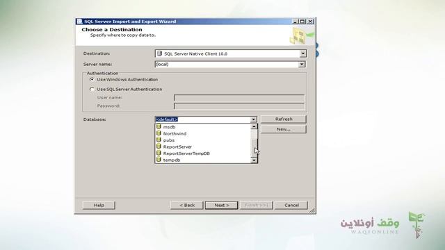
Task: Cancel the import wizard
Action: 291,205
